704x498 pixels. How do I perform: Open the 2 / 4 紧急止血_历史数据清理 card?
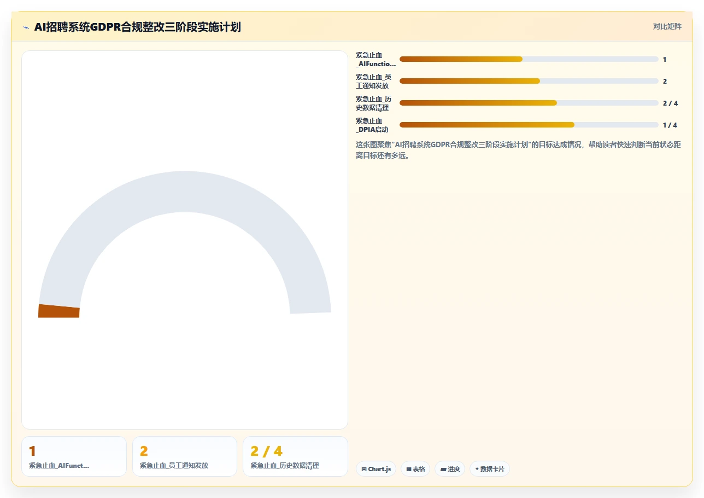tap(295, 456)
